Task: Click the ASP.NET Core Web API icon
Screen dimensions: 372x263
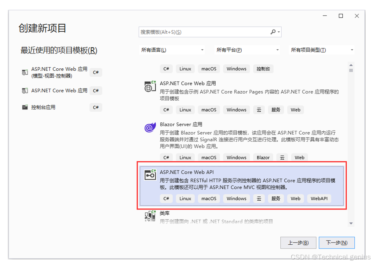Action: tap(150, 175)
